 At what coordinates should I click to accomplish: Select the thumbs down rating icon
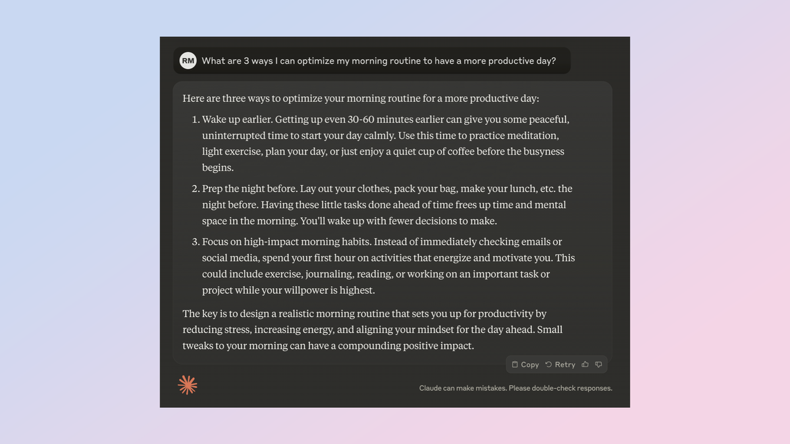pyautogui.click(x=598, y=364)
